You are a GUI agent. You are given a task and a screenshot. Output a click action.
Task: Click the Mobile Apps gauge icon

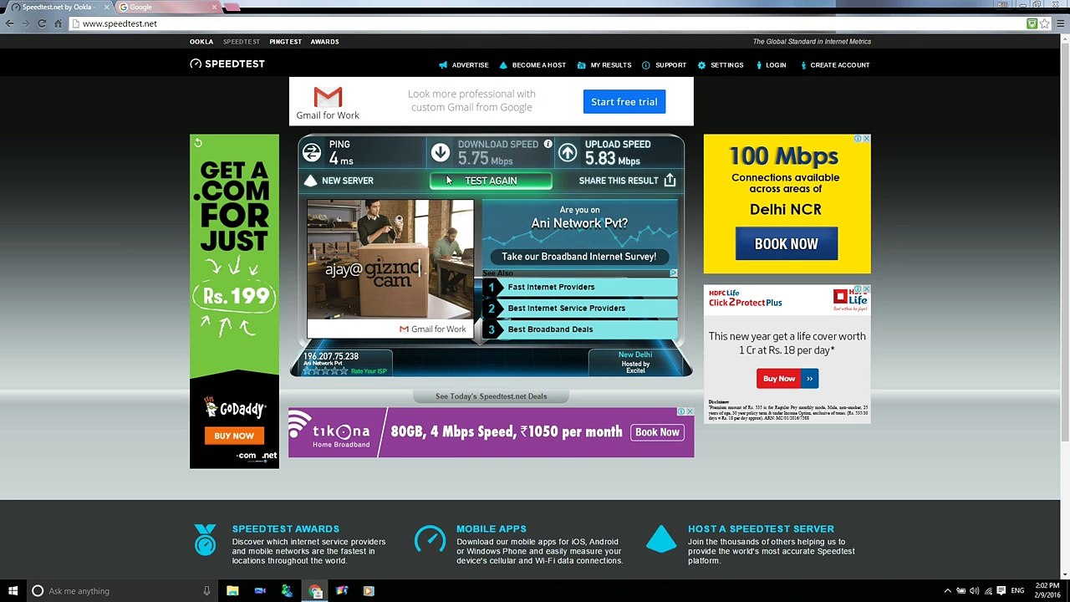430,539
